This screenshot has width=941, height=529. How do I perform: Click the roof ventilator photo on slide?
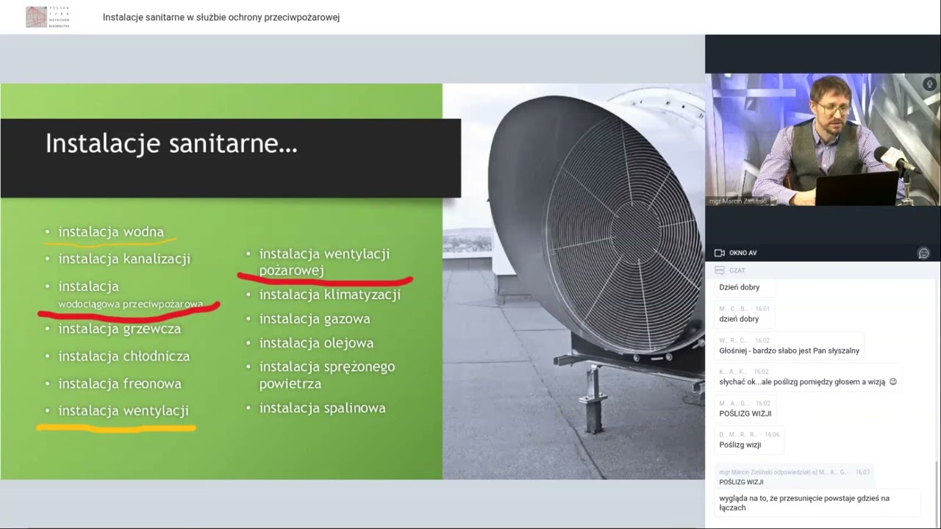[x=573, y=281]
